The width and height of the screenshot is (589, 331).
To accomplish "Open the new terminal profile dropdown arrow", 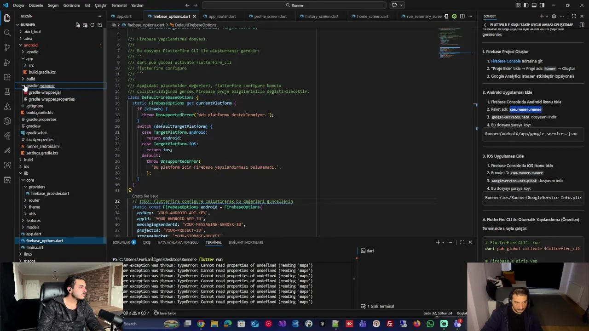I will (443, 242).
